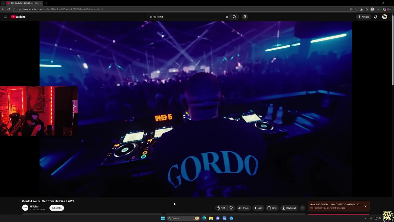Screen dimensions: 394x222
Task: Open the browser media control music icon
Action: (361, 9)
